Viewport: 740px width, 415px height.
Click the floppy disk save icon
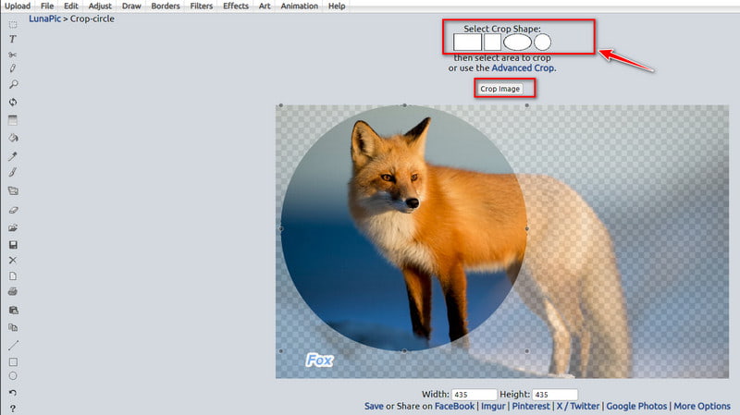coord(13,245)
